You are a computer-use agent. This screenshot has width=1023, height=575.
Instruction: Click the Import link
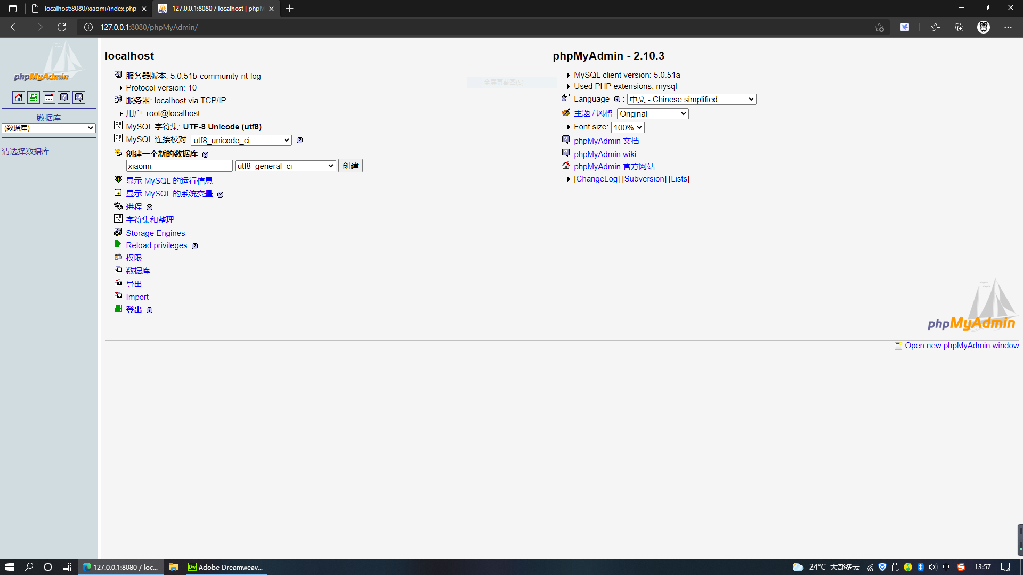[x=137, y=297]
